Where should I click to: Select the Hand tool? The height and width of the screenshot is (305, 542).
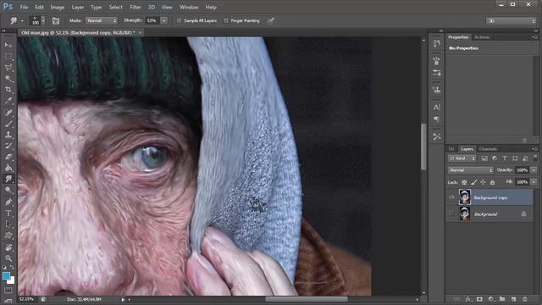(8, 247)
